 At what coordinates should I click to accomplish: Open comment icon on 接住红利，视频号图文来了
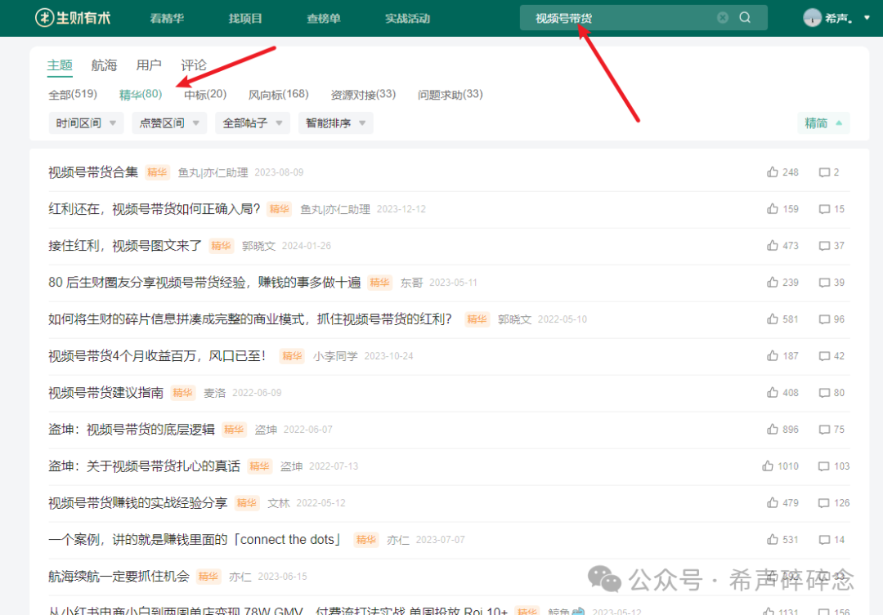tap(827, 245)
